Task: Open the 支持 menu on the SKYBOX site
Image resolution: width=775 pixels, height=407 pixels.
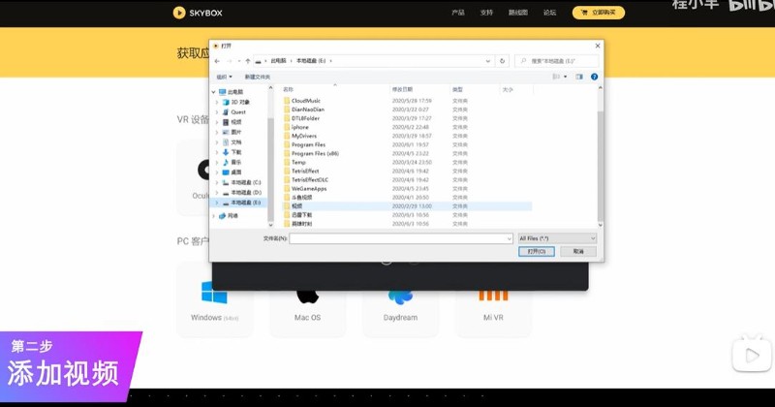Action: tap(486, 13)
